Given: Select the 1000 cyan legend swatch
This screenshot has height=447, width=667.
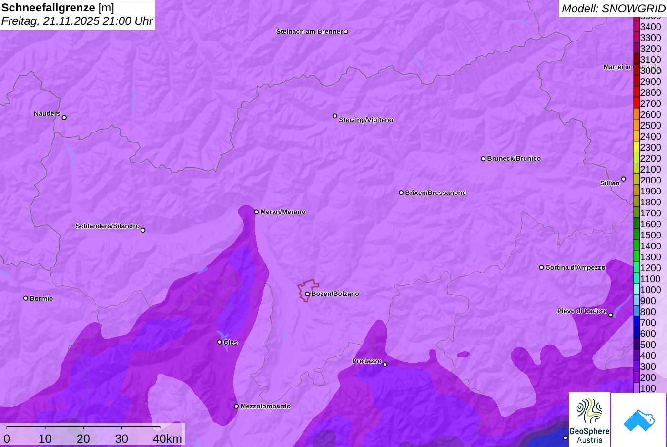Looking at the screenshot, I should pyautogui.click(x=637, y=289).
